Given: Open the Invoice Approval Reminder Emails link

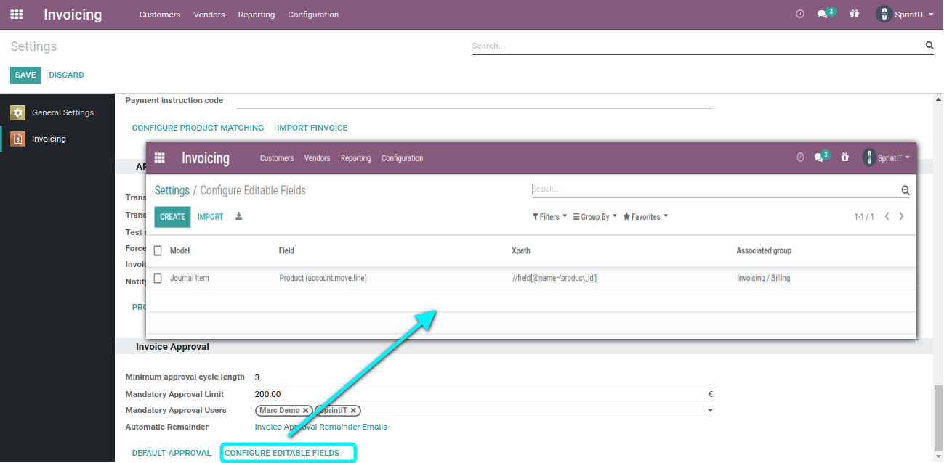Looking at the screenshot, I should pyautogui.click(x=320, y=427).
